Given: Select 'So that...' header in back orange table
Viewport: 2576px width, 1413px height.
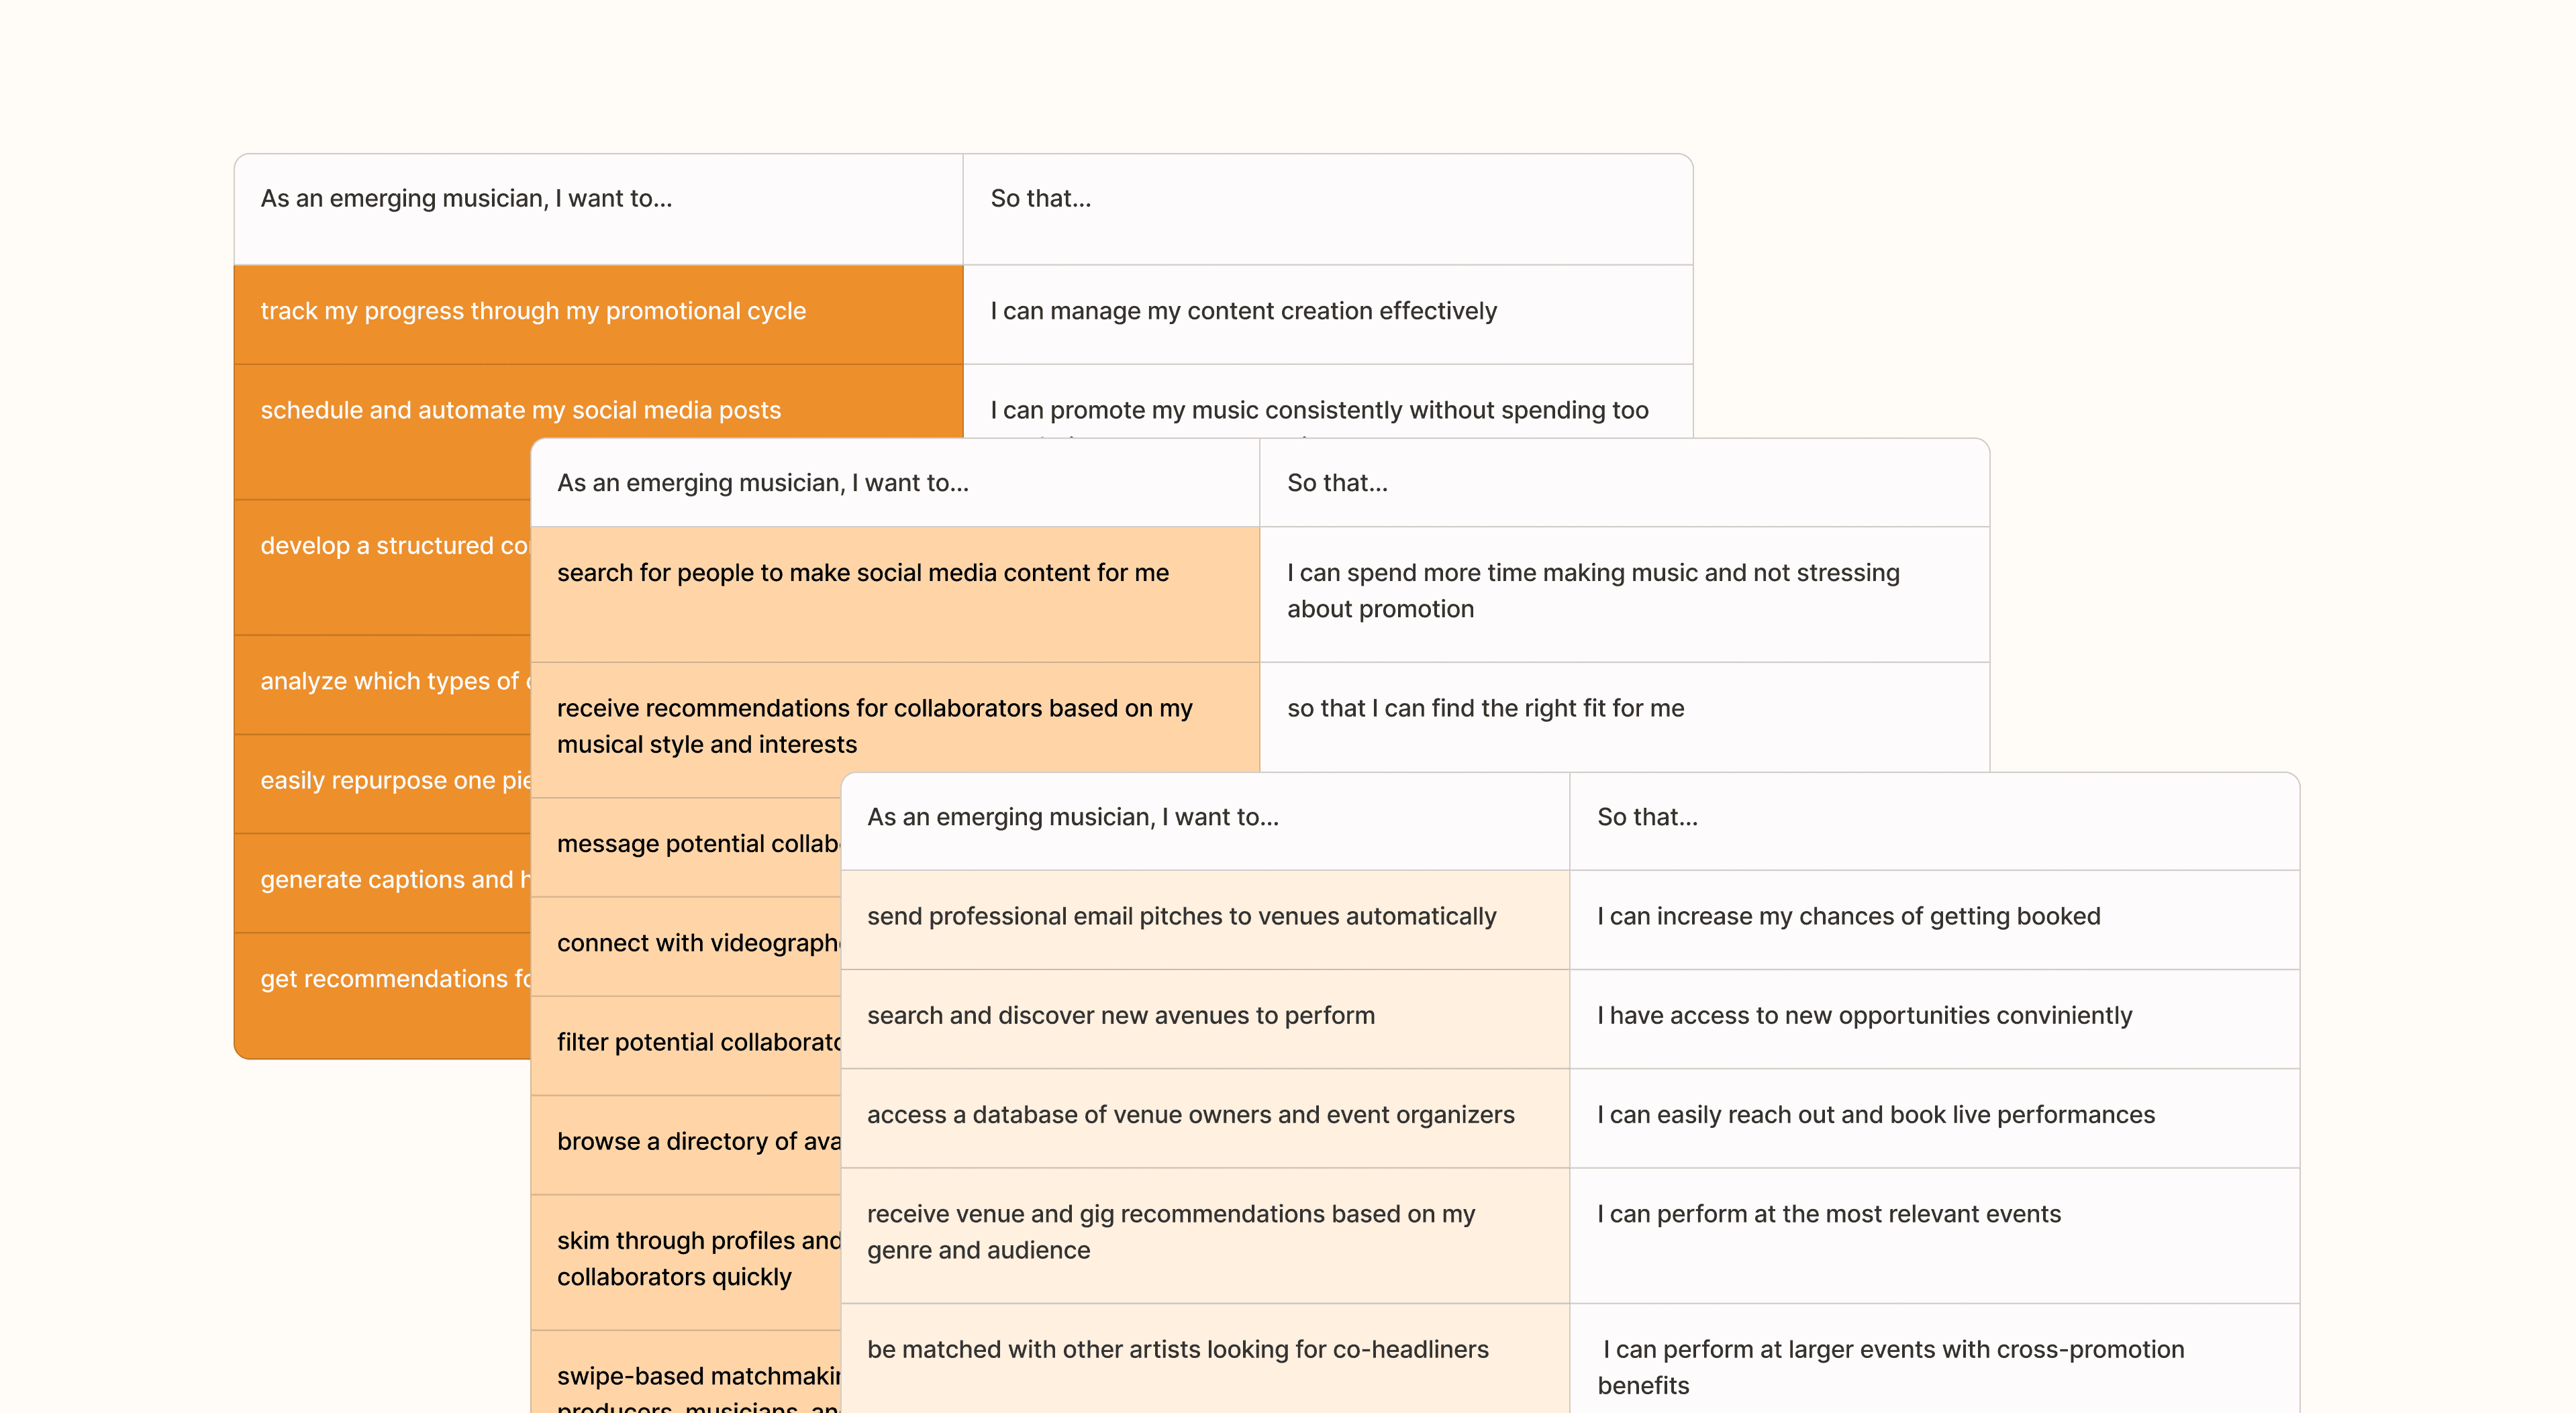Looking at the screenshot, I should (x=1328, y=209).
